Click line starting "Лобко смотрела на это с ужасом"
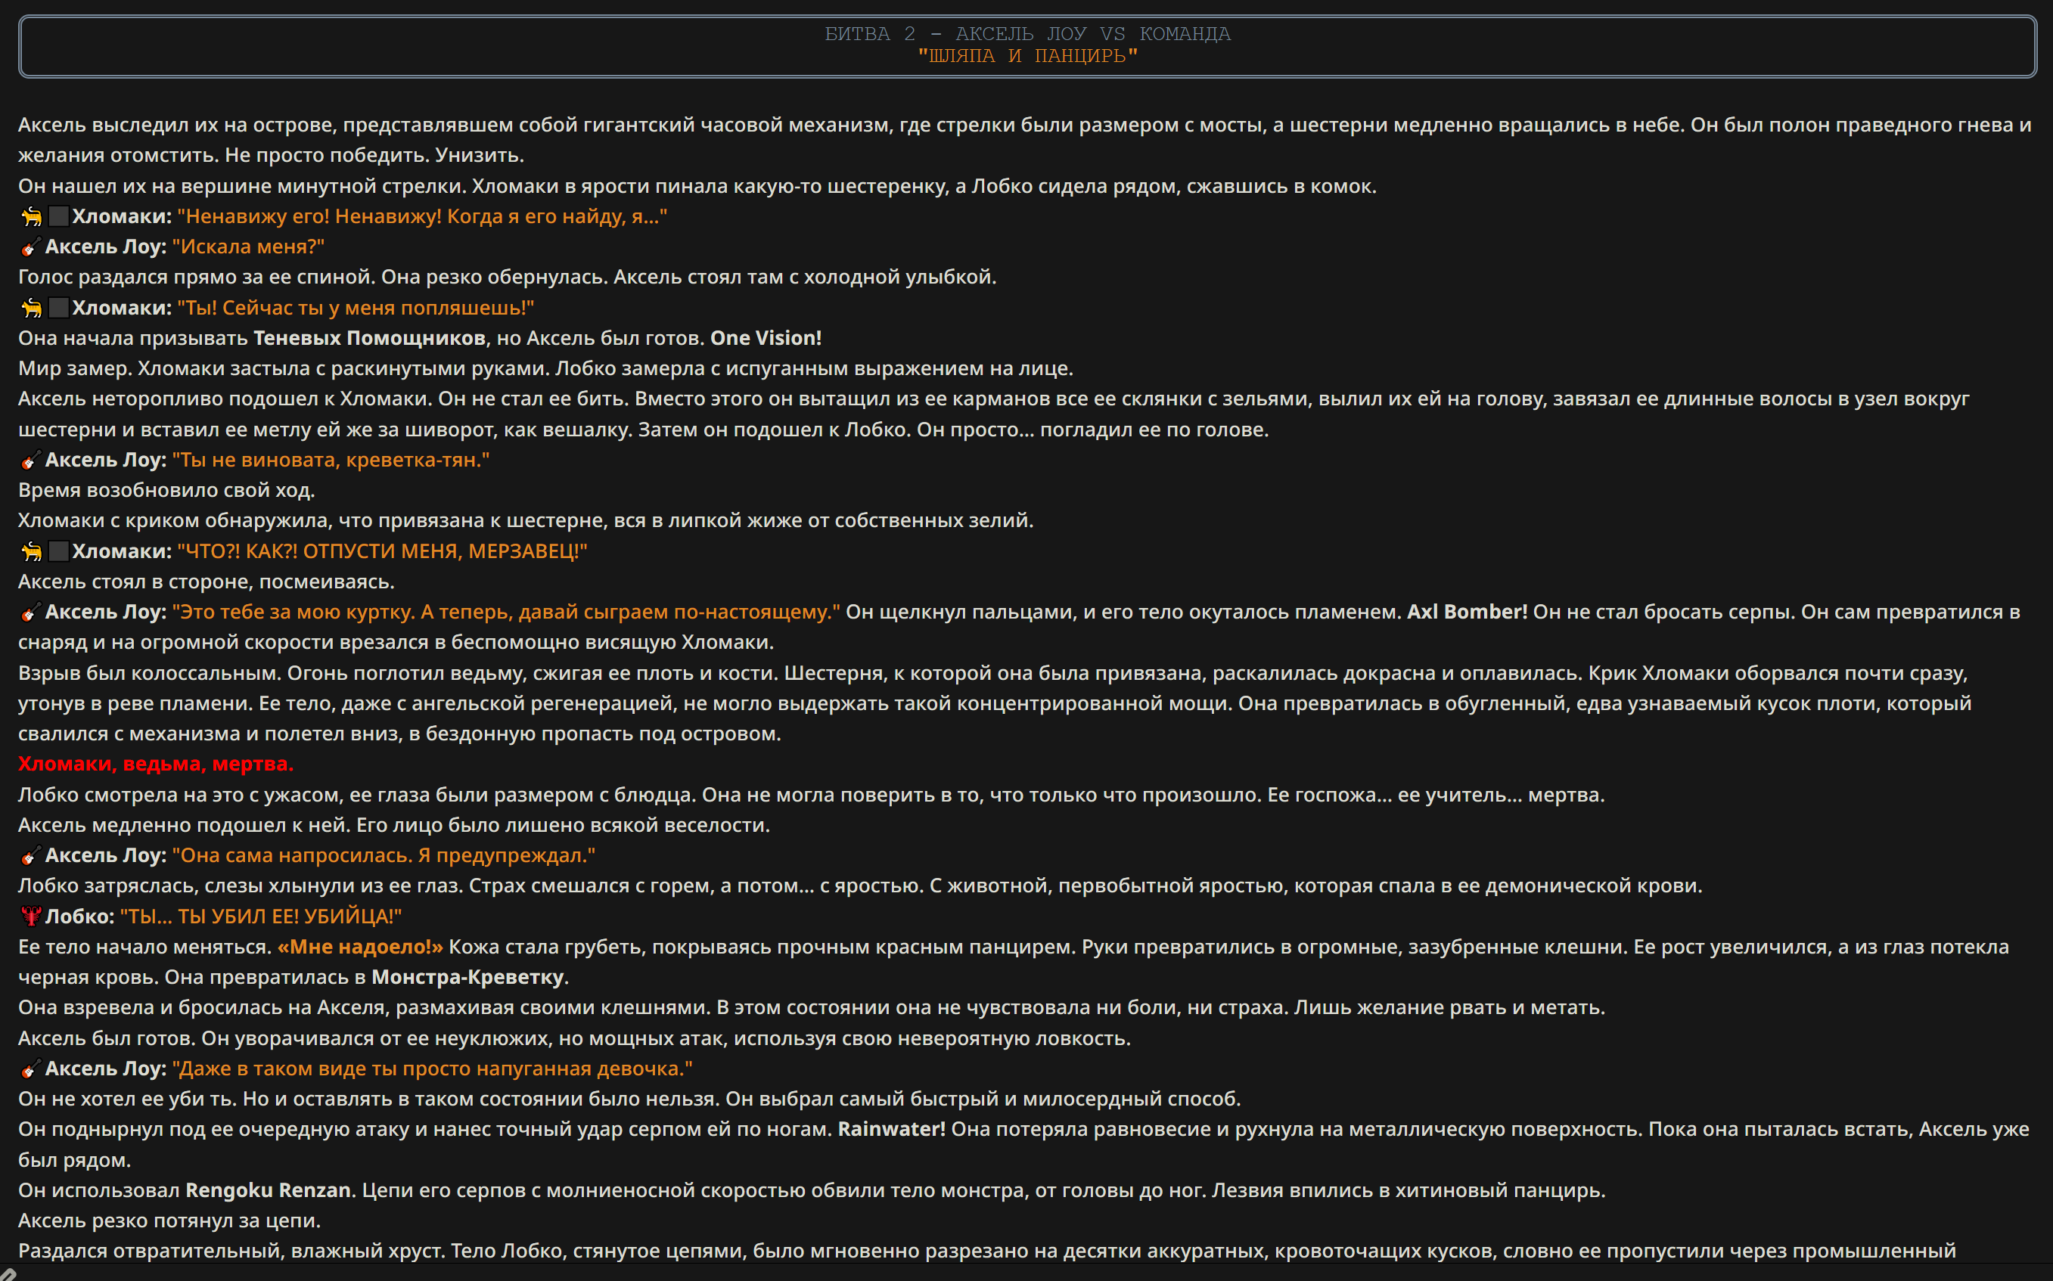Viewport: 2053px width, 1281px height. [x=812, y=796]
